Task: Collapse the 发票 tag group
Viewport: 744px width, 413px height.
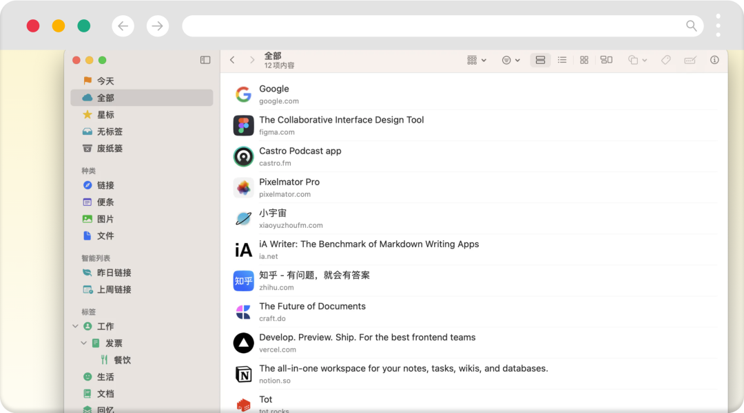Action: pos(84,343)
